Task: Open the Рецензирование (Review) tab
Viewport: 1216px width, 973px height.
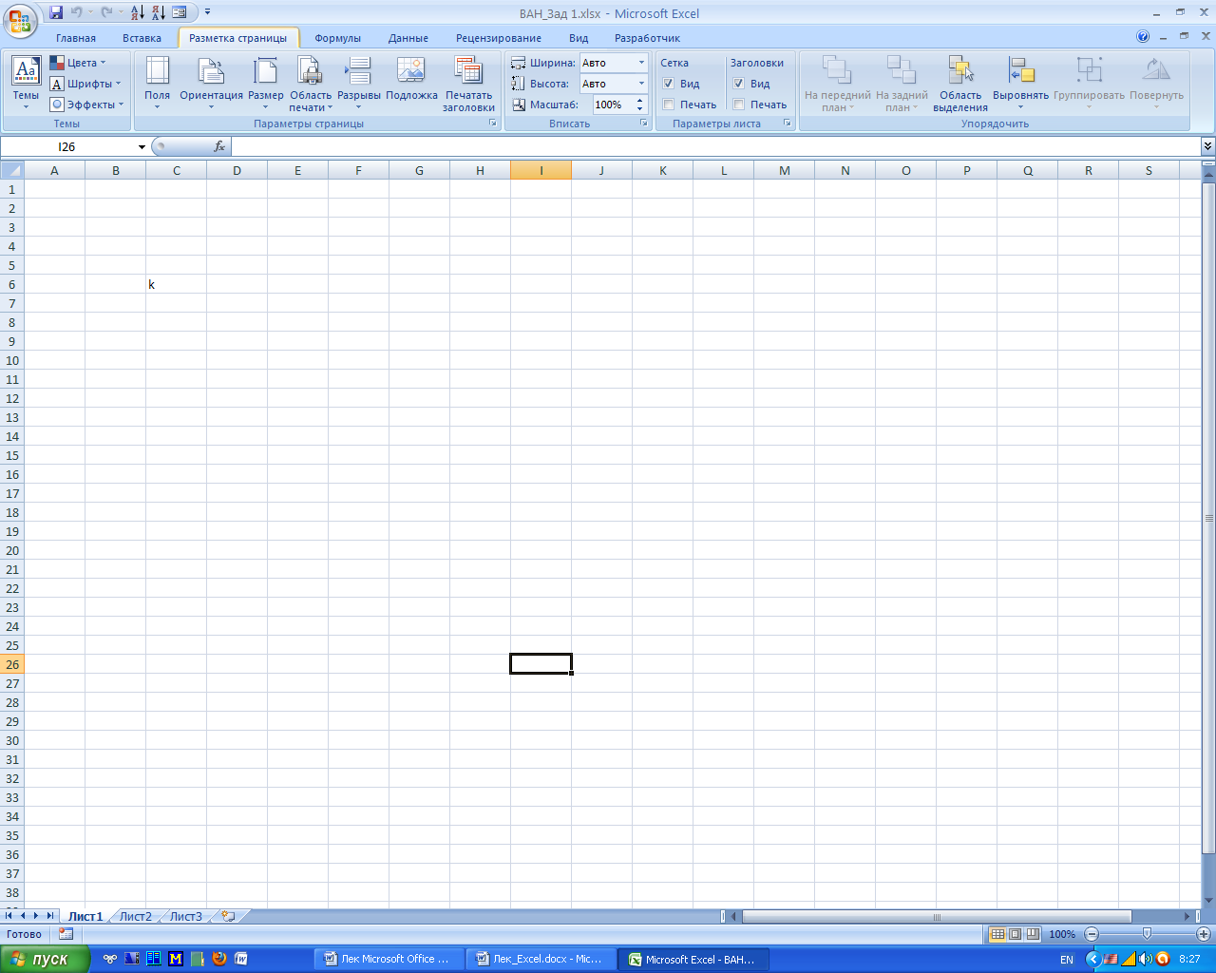Action: [499, 38]
